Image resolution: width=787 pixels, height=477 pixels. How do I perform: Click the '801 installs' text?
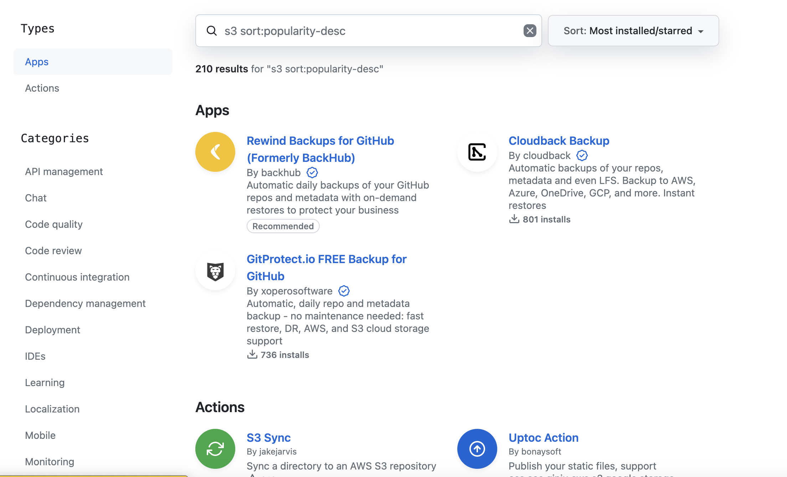pyautogui.click(x=547, y=219)
